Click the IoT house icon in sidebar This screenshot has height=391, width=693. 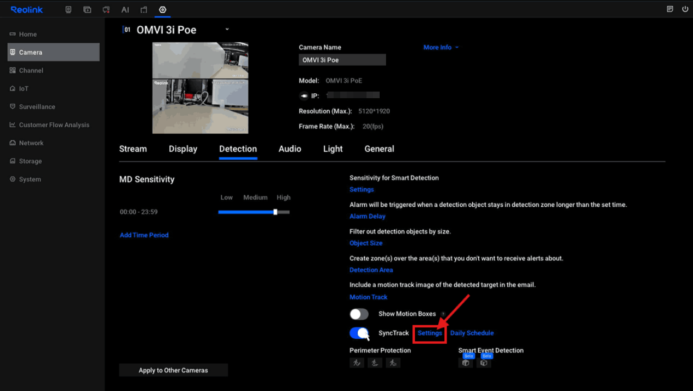click(x=13, y=88)
